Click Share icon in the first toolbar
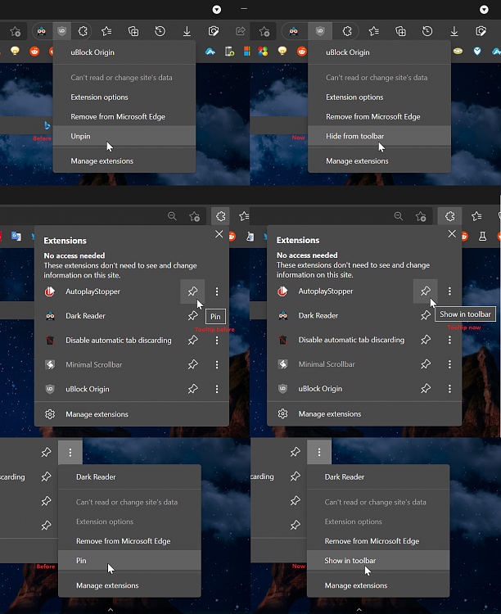Screen dimensions: 501x614 pyautogui.click(x=241, y=31)
